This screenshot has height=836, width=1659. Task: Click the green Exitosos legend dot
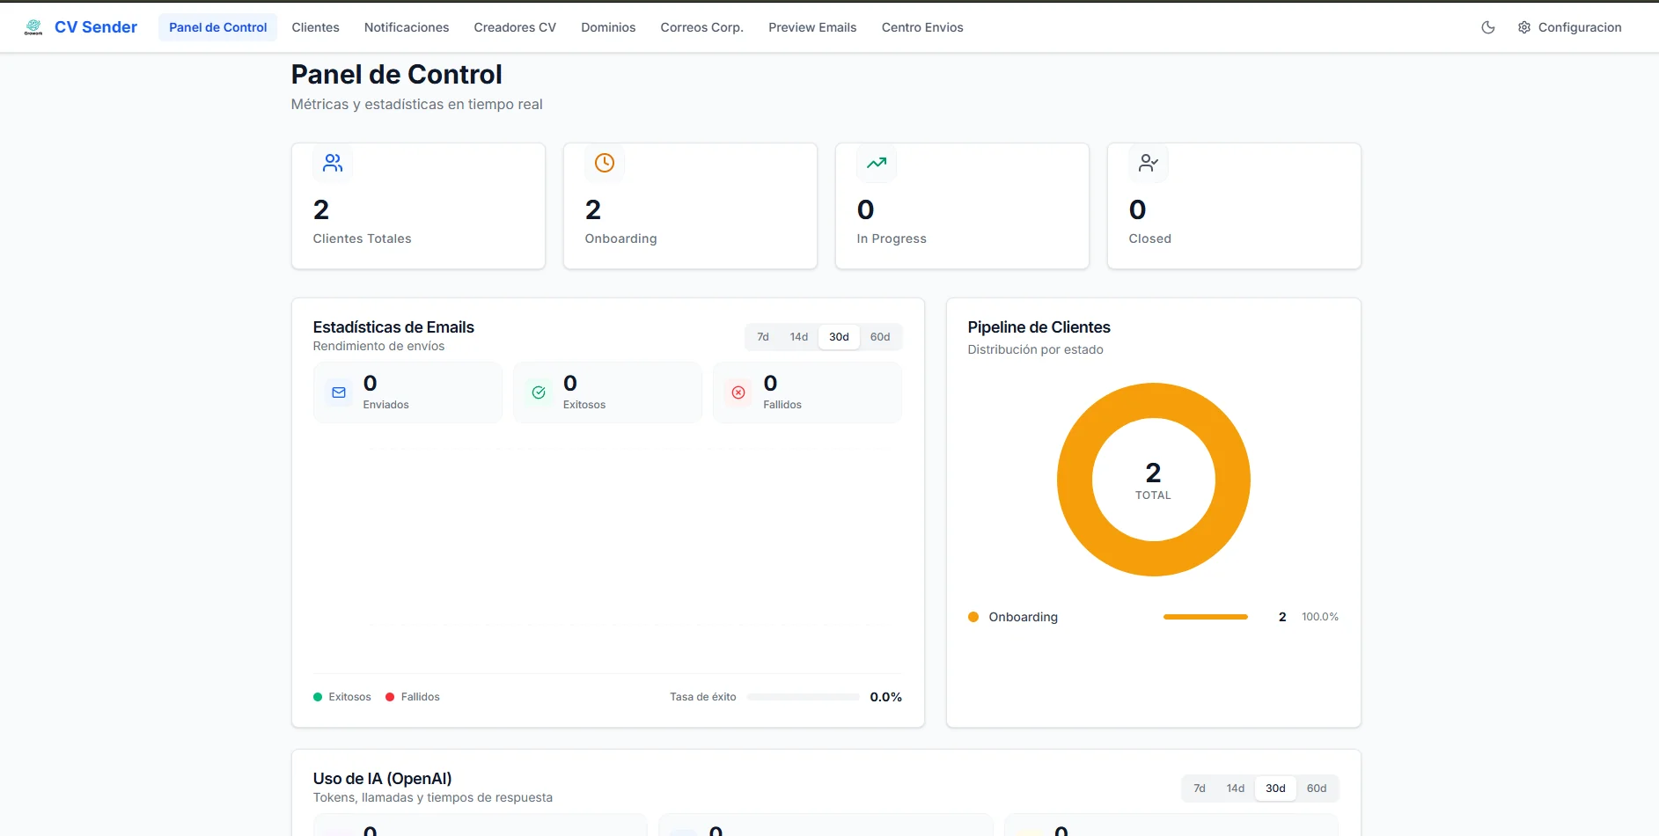pos(318,697)
